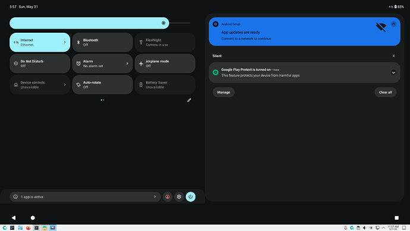Tap the brightness sun icon on slider
Image resolution: width=410 pixels, height=231 pixels.
pos(163,23)
